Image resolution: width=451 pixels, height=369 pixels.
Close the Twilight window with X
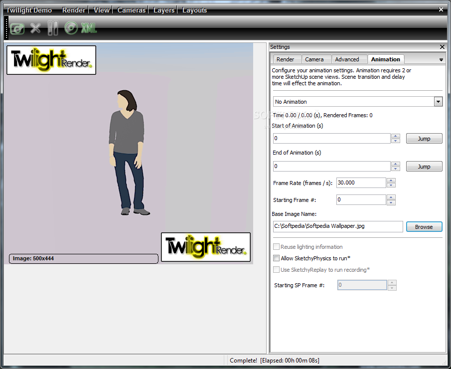coord(441,9)
